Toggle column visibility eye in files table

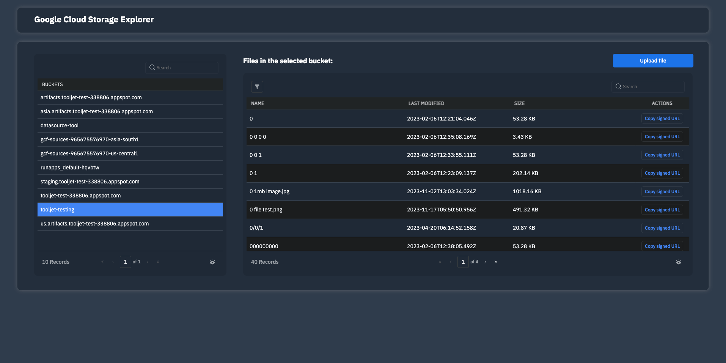pos(678,262)
